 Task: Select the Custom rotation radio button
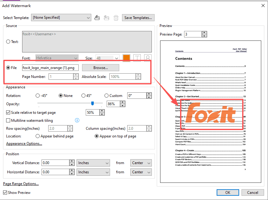click(106, 96)
